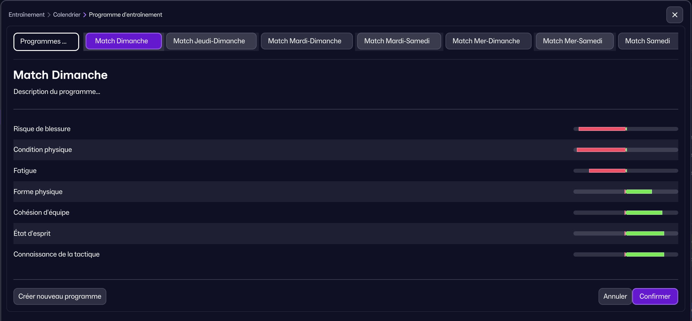Click the Cohésion d'équipe row label
Image resolution: width=692 pixels, height=321 pixels.
(42, 212)
